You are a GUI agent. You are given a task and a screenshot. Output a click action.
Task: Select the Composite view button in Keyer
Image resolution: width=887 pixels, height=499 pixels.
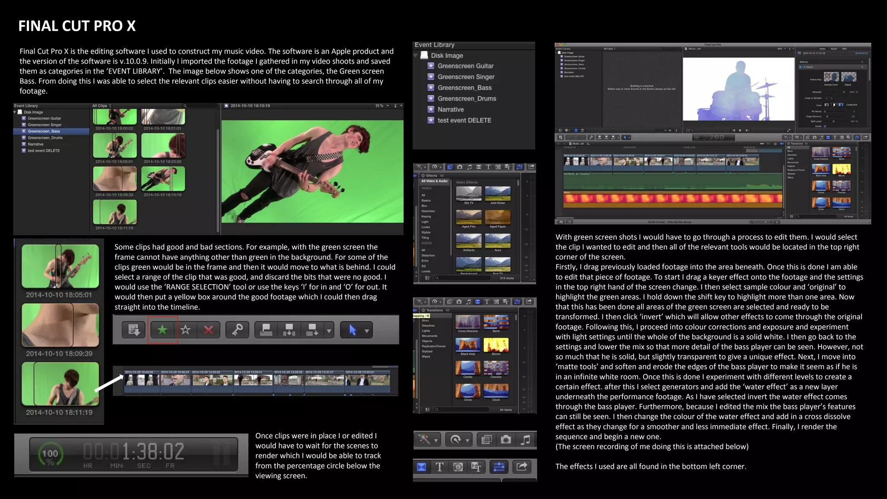[841, 105]
